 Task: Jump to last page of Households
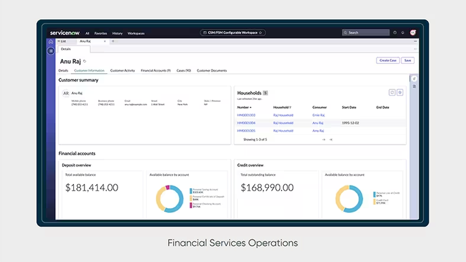coord(331,140)
